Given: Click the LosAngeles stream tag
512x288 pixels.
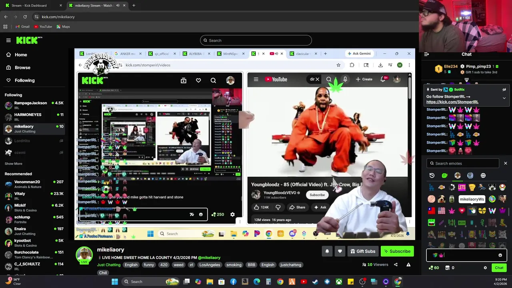Looking at the screenshot, I should 210,265.
